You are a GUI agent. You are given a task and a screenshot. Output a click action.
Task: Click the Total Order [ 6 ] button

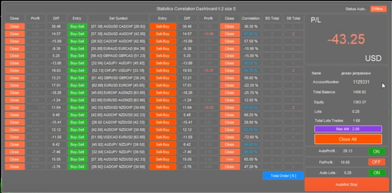(283, 176)
